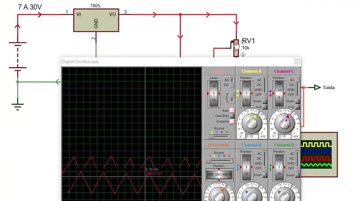Toggle Channel D Invert button
Viewport: 358px width, 201px height.
click(x=297, y=175)
